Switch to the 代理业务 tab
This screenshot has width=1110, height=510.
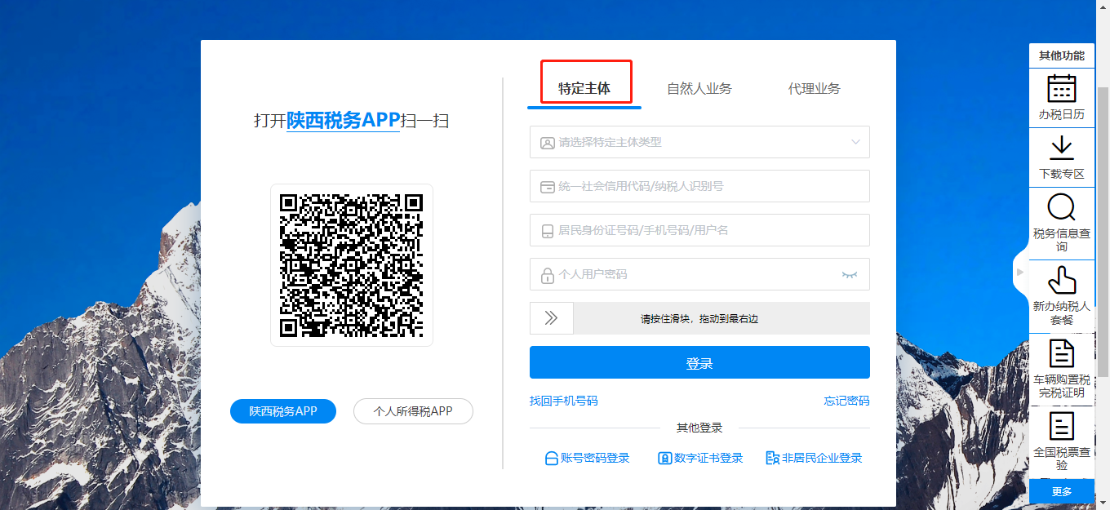click(x=814, y=89)
